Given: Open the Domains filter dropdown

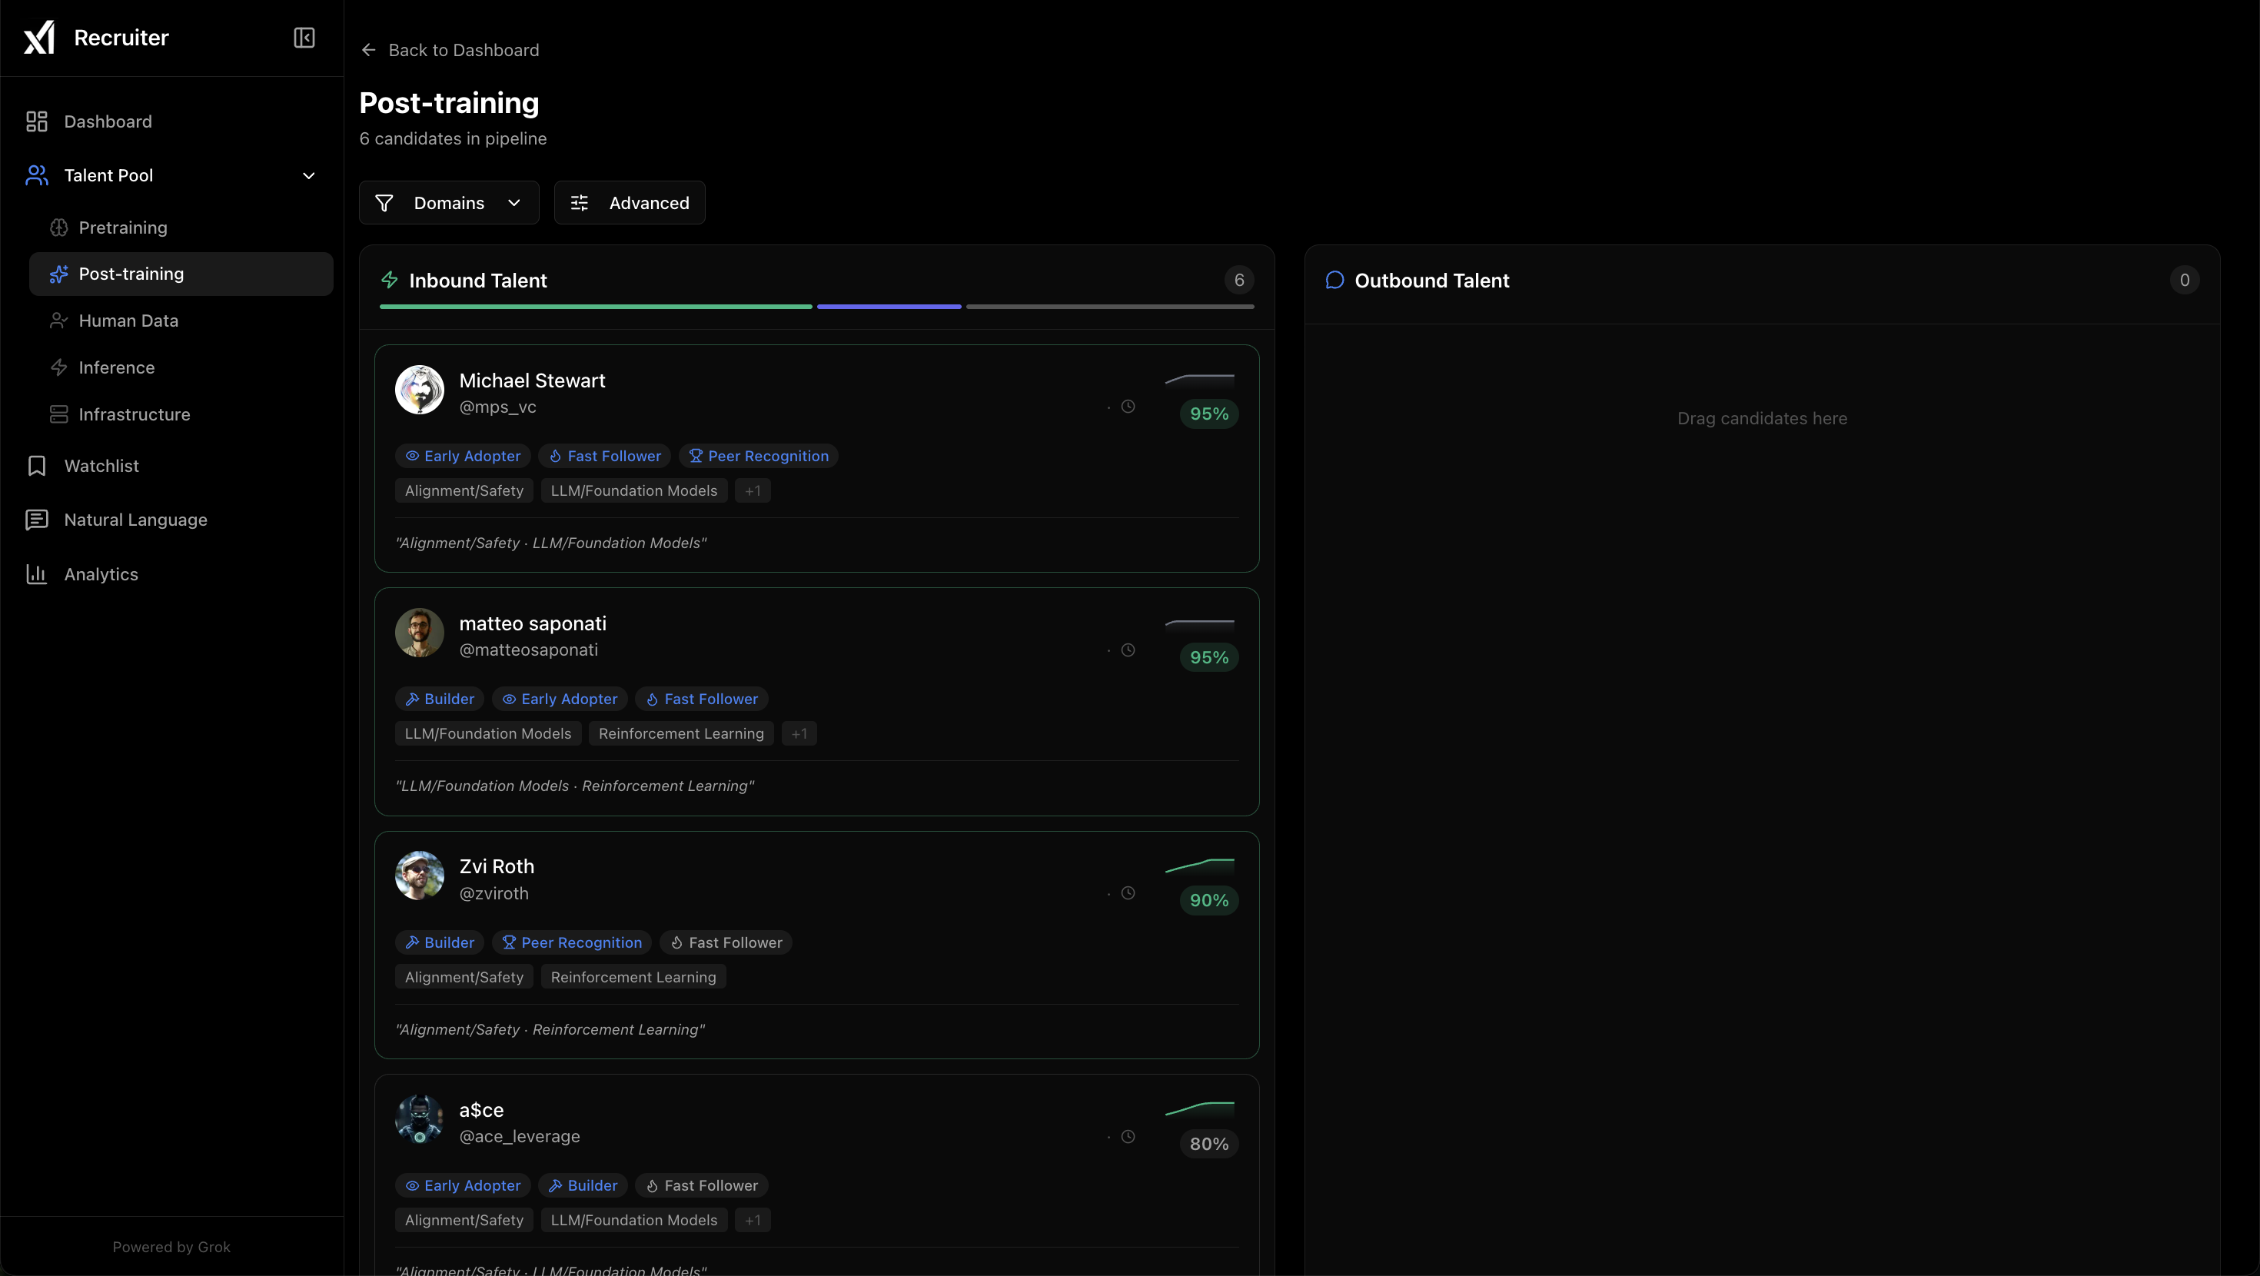Looking at the screenshot, I should coord(448,203).
